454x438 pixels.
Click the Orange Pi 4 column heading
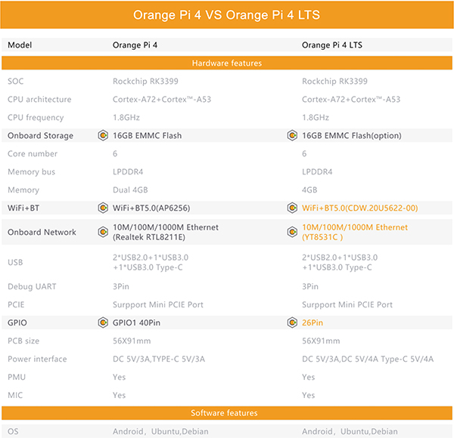[135, 45]
